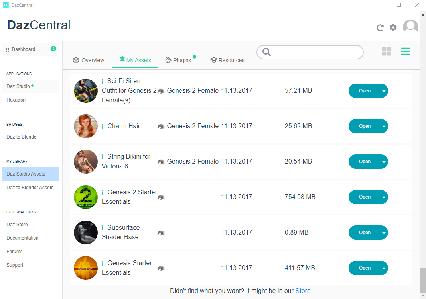Viewport: 426px width, 299px height.
Task: Open the Charm Hair asset
Action: coord(364,126)
